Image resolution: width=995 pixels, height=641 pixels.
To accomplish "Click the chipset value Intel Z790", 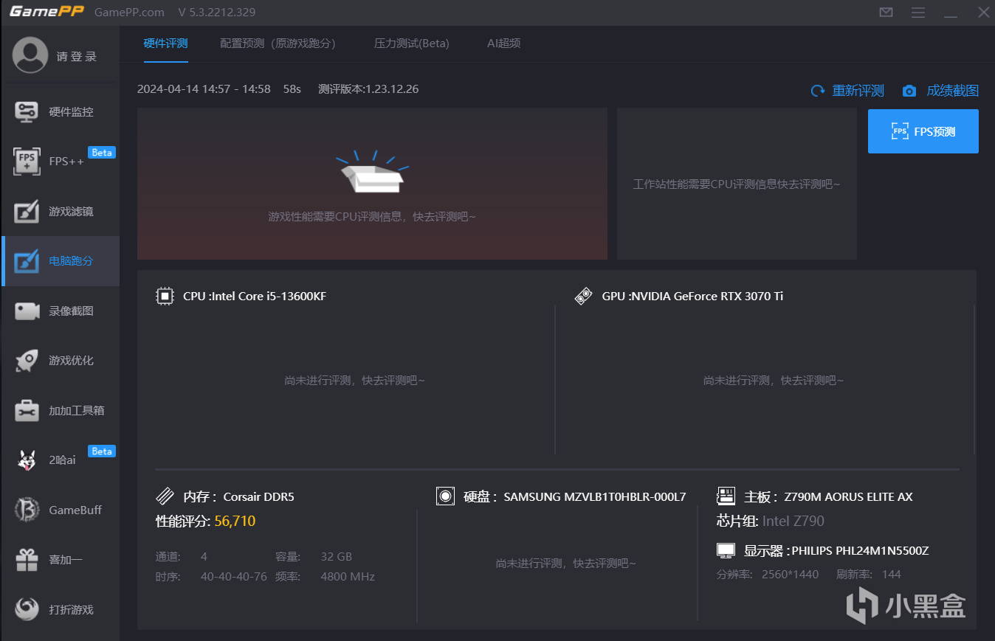I will pos(793,522).
